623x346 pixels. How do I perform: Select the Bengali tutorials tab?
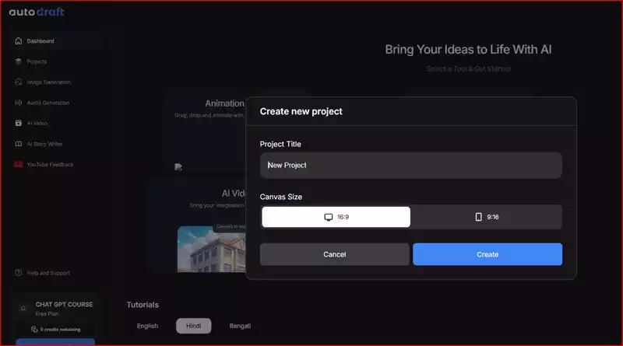coord(240,326)
